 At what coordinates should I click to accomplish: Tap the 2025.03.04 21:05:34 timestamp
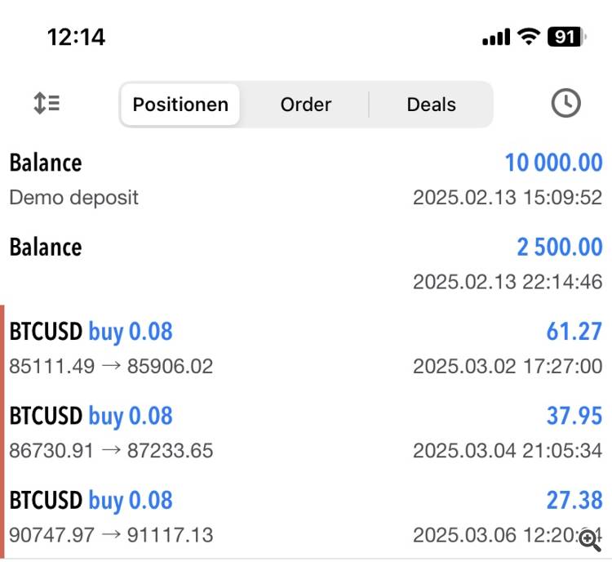[x=507, y=450]
